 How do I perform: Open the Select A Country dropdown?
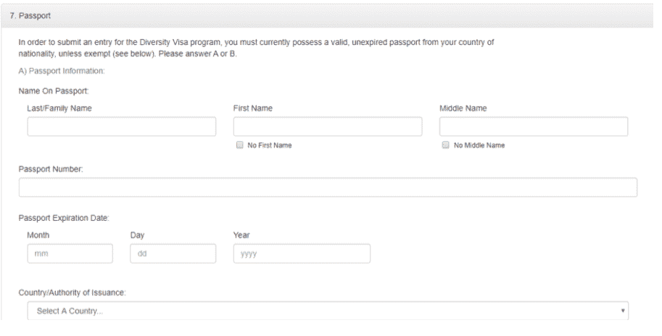pyautogui.click(x=328, y=311)
